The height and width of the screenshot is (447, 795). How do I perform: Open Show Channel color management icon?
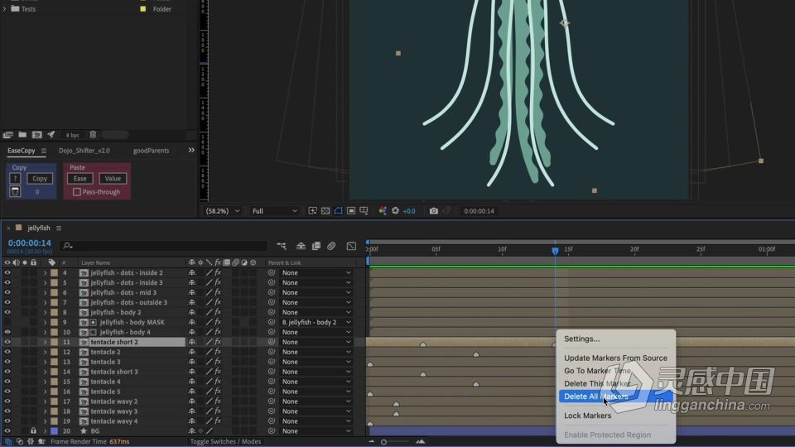(383, 211)
